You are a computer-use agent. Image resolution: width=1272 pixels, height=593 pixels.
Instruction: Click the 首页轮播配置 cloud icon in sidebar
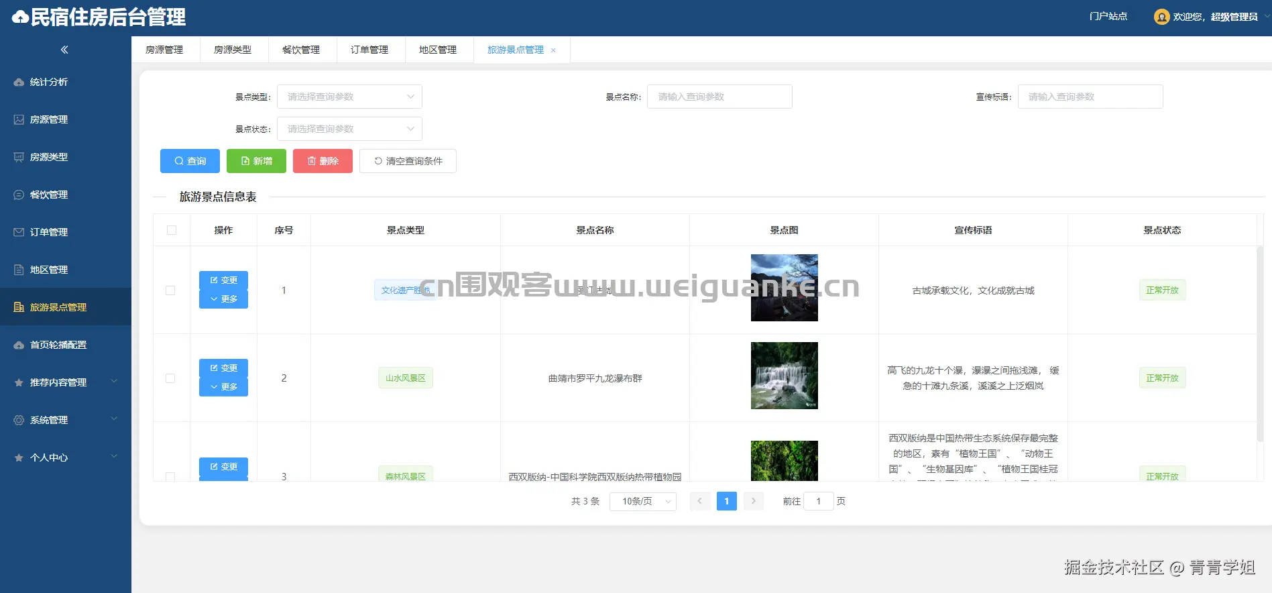19,345
